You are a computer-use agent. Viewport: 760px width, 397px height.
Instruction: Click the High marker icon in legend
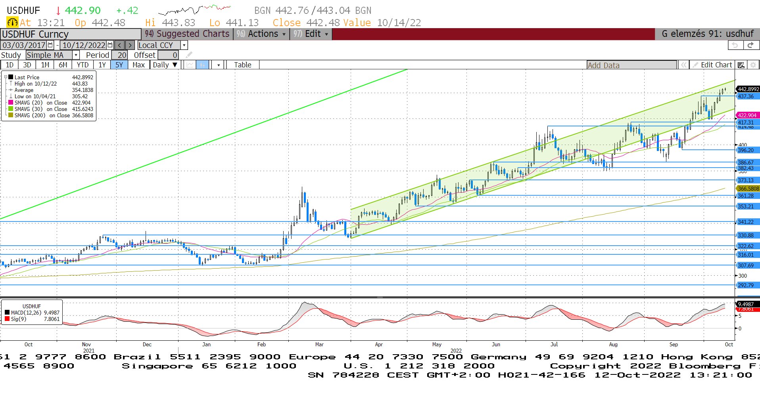(11, 84)
